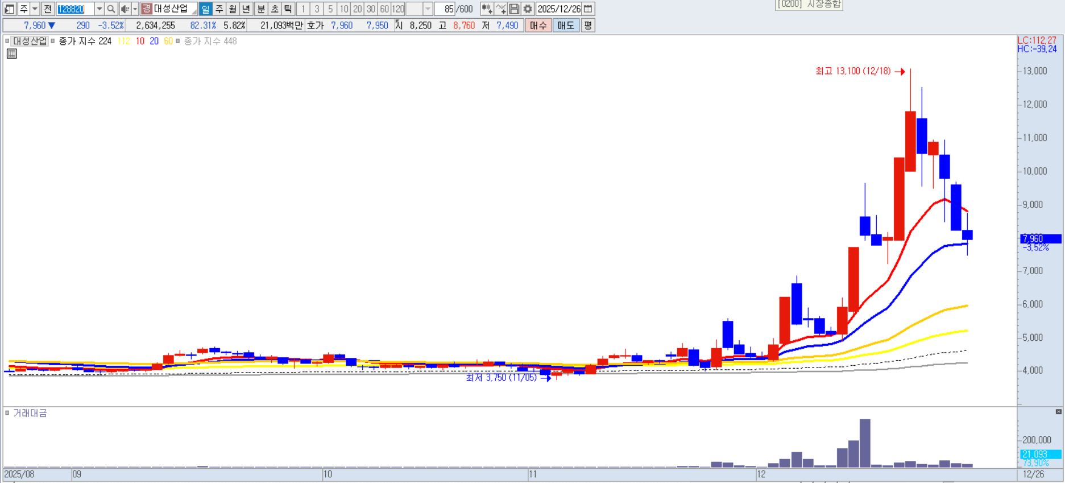Viewport: 1065px width, 483px height.
Task: Switch to monthly 월 chart period
Action: [233, 9]
